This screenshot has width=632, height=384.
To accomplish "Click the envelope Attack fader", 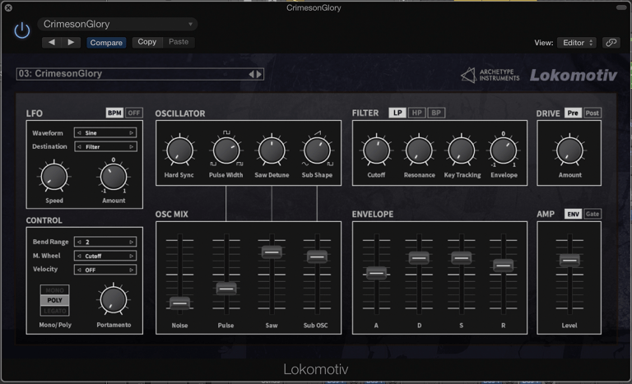I will tap(376, 273).
